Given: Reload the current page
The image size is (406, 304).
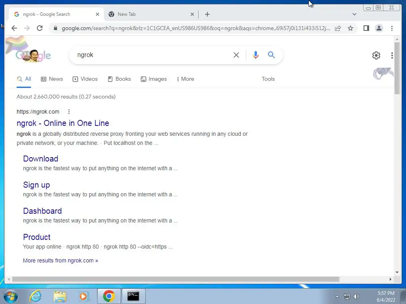Looking at the screenshot, I should [40, 28].
